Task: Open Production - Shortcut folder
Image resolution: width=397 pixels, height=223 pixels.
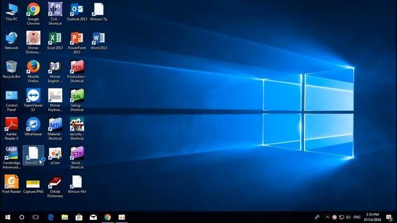Action: [x=77, y=71]
